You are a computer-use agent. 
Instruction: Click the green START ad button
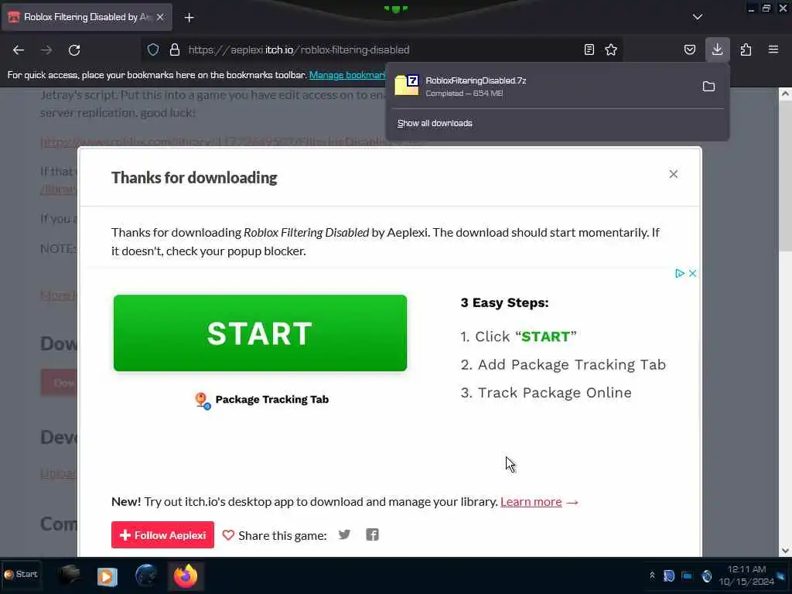(260, 333)
